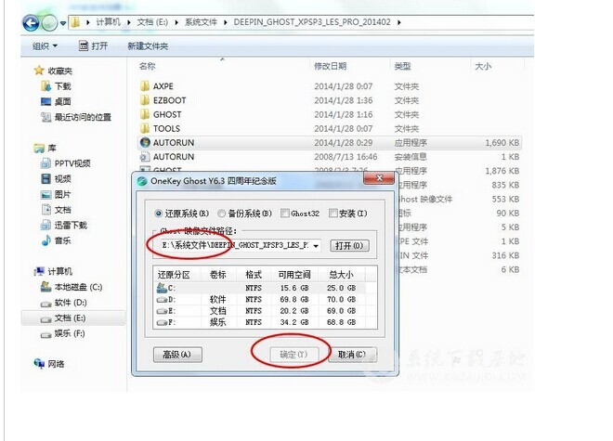Click 还原分区 column header
The image size is (613, 441).
[174, 275]
